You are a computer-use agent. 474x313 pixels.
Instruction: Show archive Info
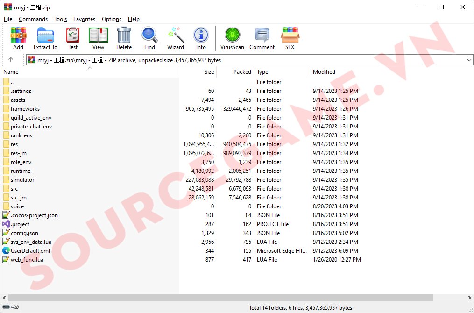coord(201,38)
